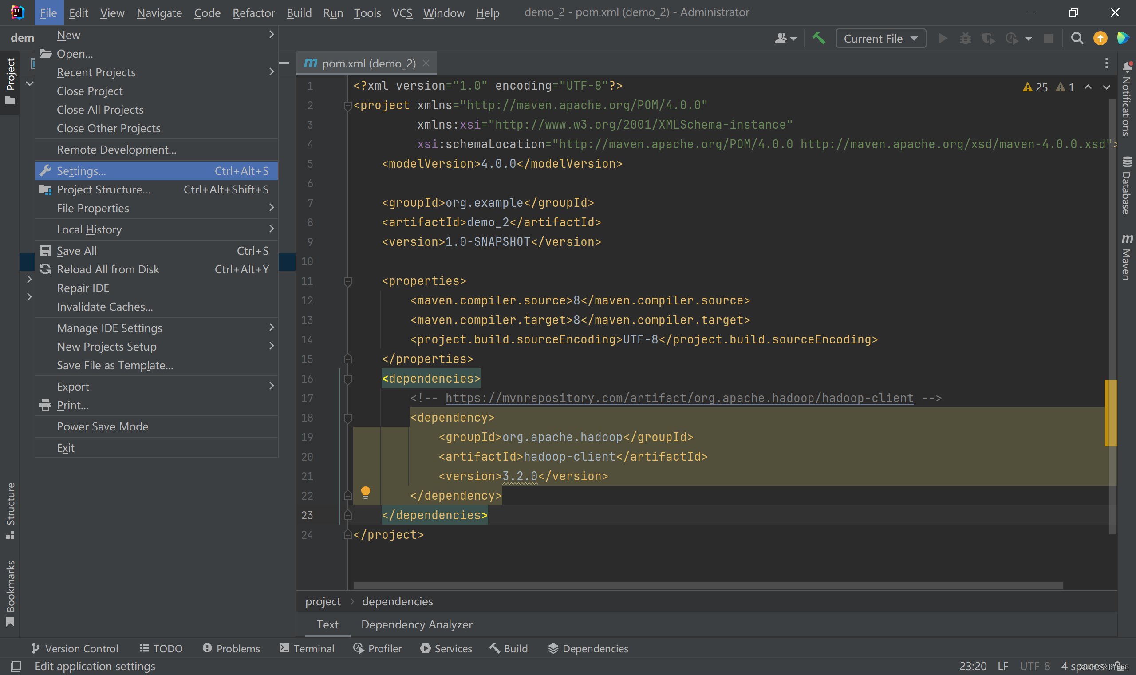Click the LF line separator status widget
This screenshot has height=675, width=1136.
[1002, 667]
